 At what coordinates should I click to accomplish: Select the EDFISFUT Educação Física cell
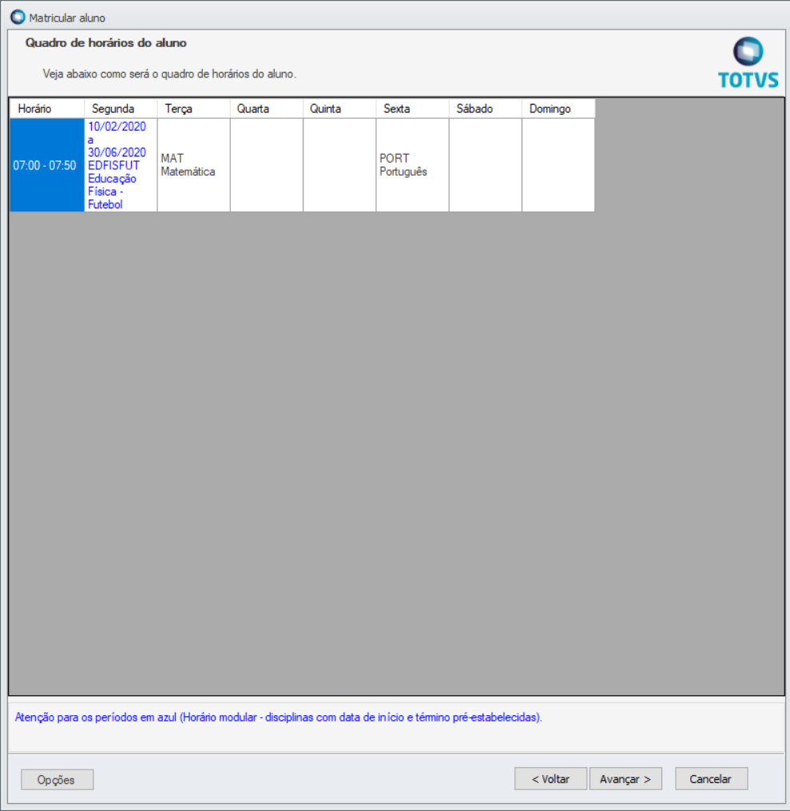[x=121, y=165]
